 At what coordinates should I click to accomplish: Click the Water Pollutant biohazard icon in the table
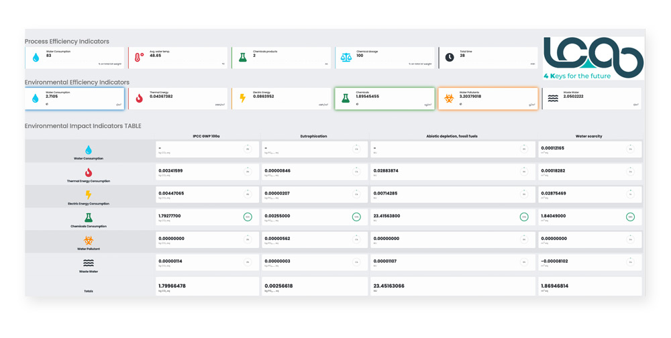(x=89, y=241)
